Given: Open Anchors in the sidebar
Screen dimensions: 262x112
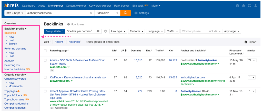Looking at the screenshot, I should point(9,61).
